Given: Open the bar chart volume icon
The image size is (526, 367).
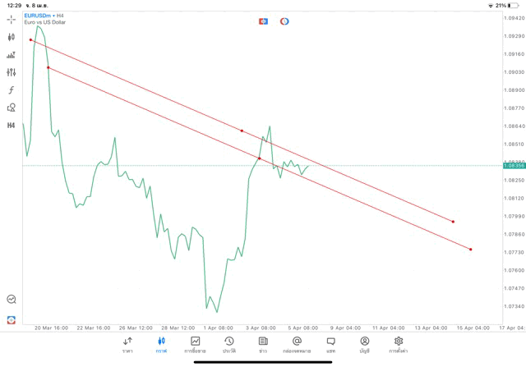Looking at the screenshot, I should [x=12, y=55].
